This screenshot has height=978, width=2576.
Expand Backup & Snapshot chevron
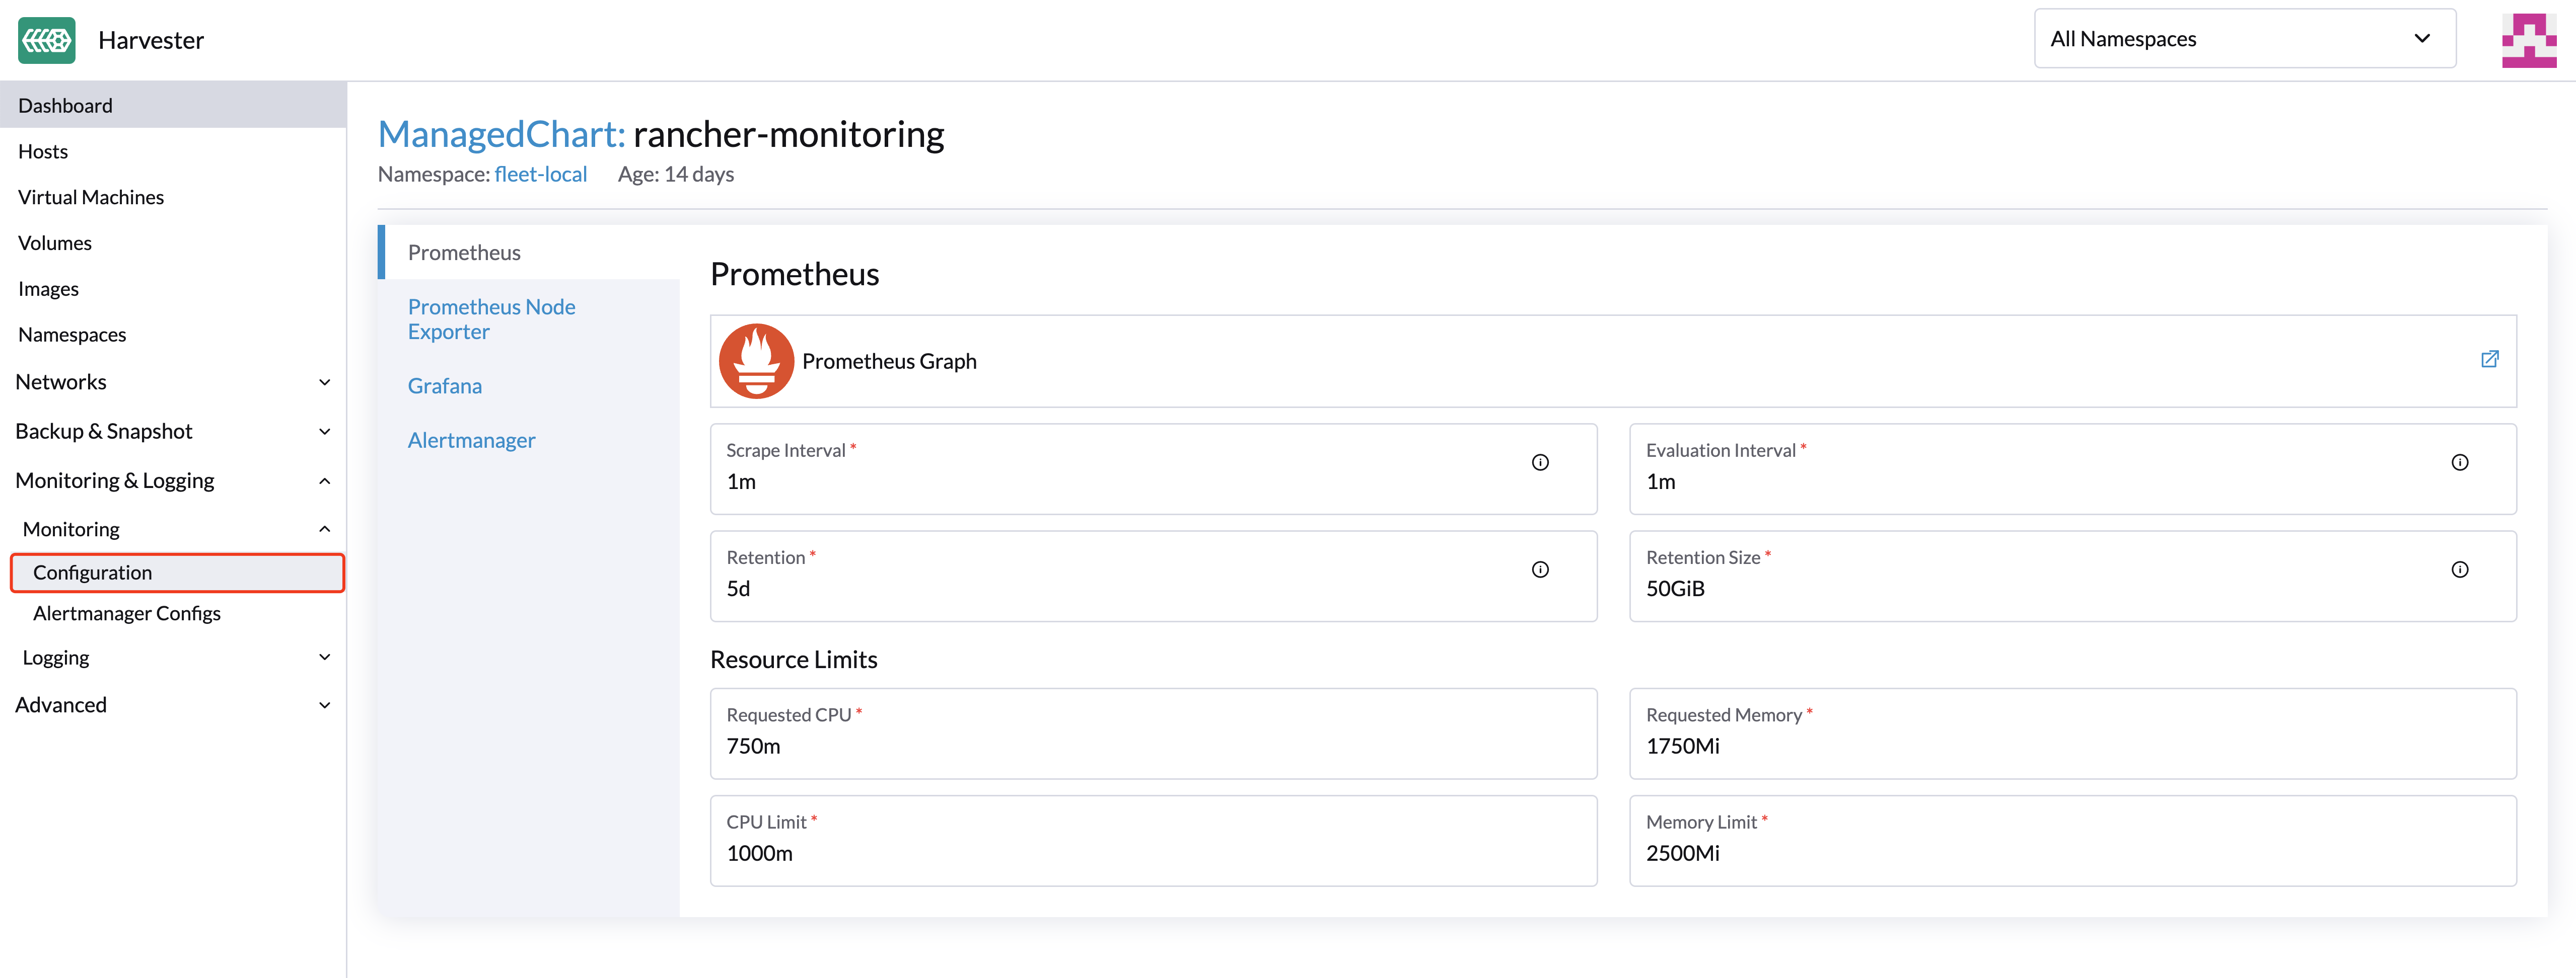324,432
